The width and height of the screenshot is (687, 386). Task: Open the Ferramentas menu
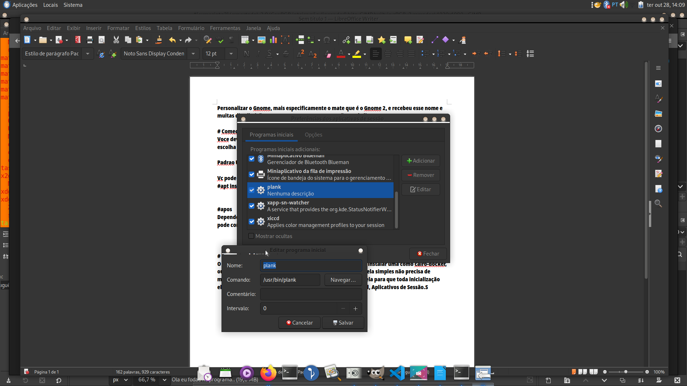225,28
